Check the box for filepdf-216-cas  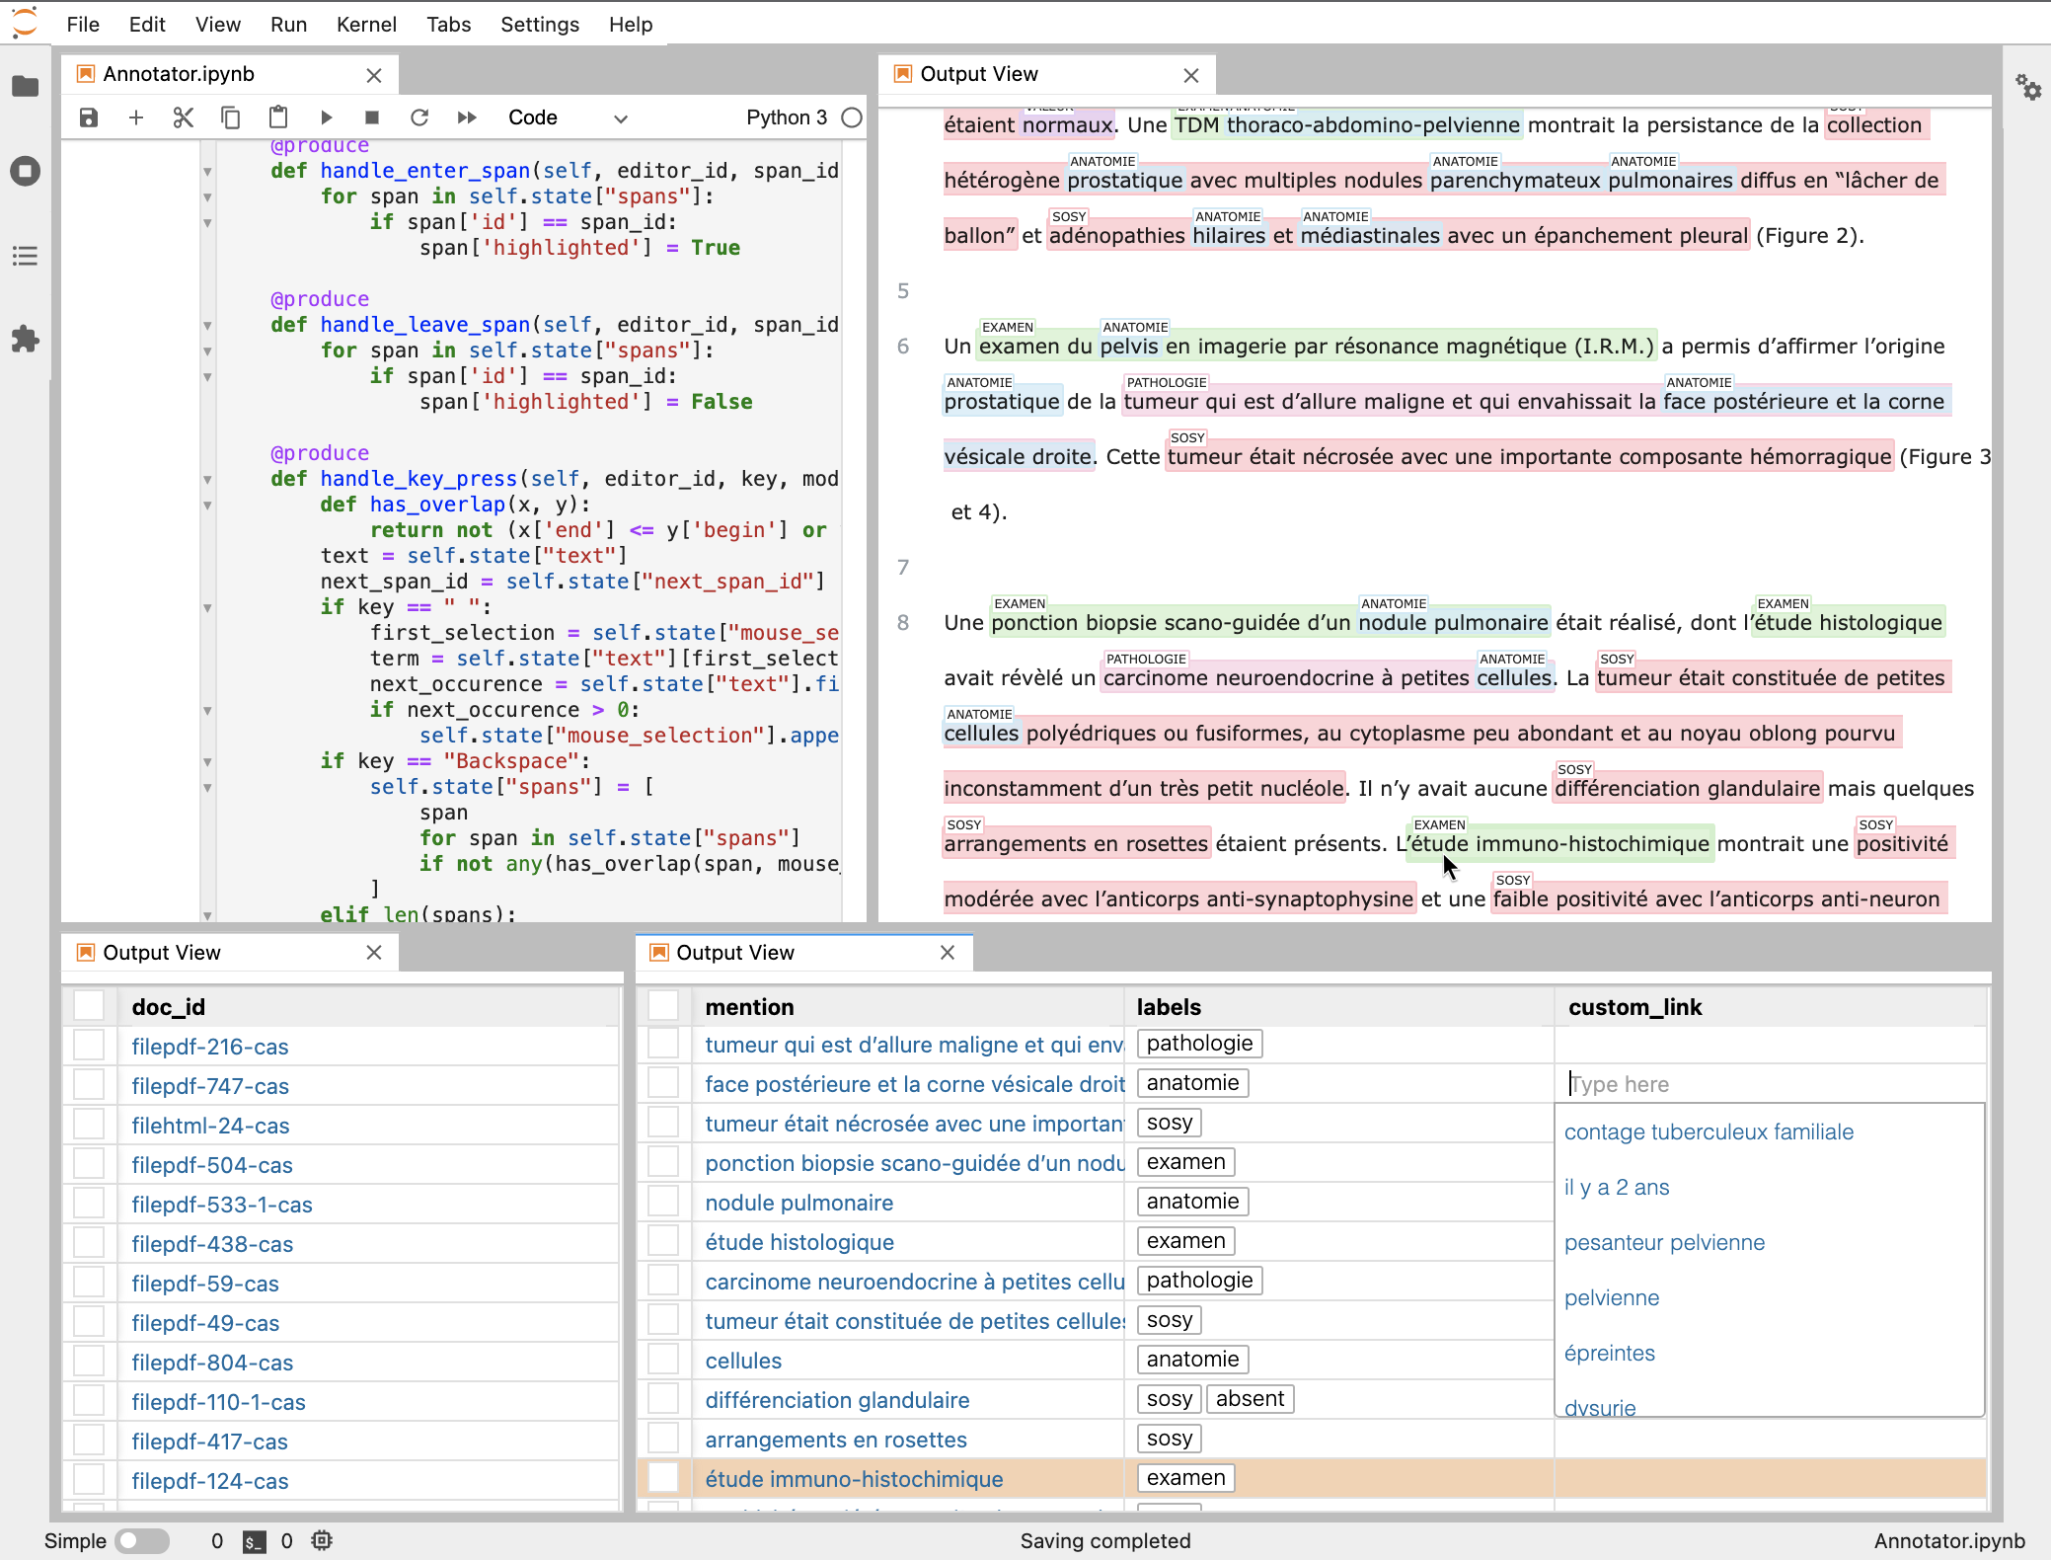[89, 1045]
